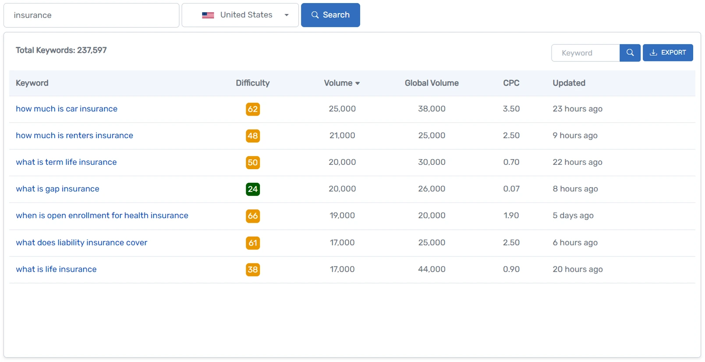Click global volume value 38,000

432,109
